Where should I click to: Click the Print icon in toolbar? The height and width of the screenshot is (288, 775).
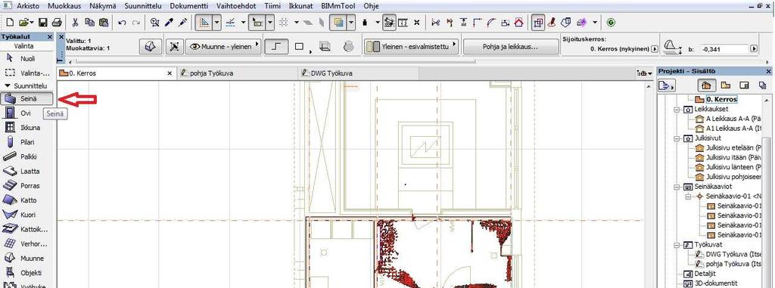[57, 22]
